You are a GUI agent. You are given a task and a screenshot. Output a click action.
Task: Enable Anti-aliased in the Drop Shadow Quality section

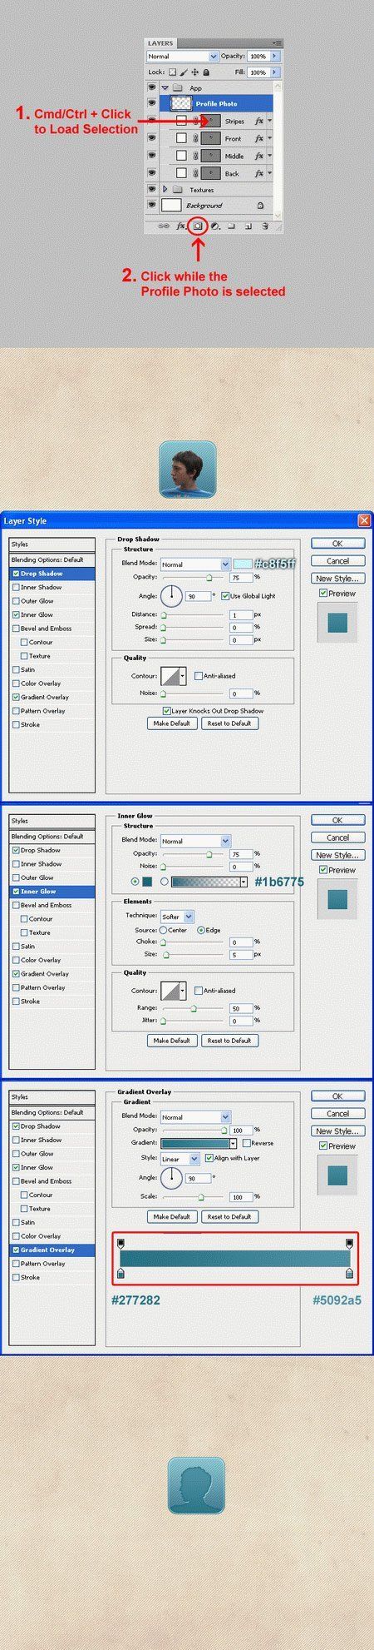pyautogui.click(x=199, y=676)
